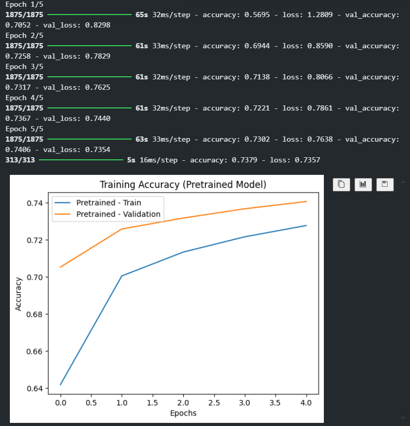This screenshot has width=410, height=426.
Task: Click the 'Epoch 2/5' line
Action: click(x=24, y=36)
